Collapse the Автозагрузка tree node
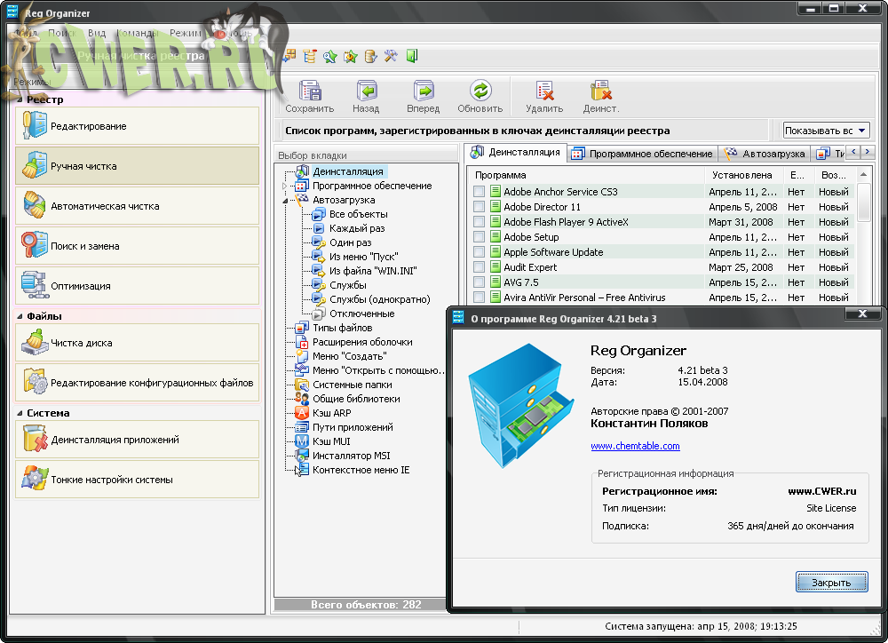This screenshot has width=888, height=643. coord(286,201)
